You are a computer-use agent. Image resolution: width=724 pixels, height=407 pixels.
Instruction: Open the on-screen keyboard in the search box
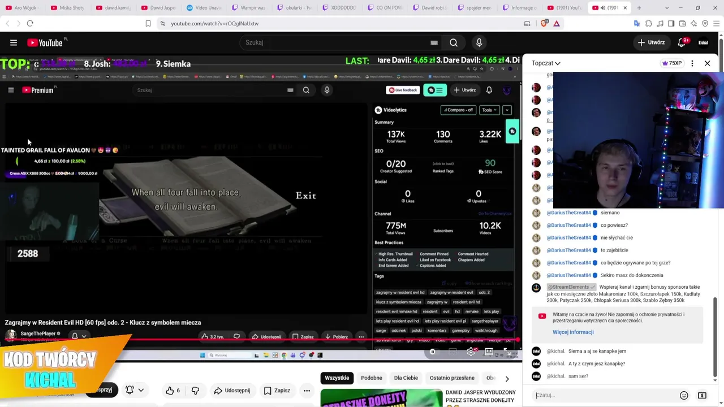click(434, 42)
